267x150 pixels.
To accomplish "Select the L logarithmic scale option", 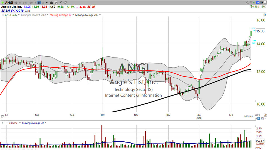I will pyautogui.click(x=259, y=118).
